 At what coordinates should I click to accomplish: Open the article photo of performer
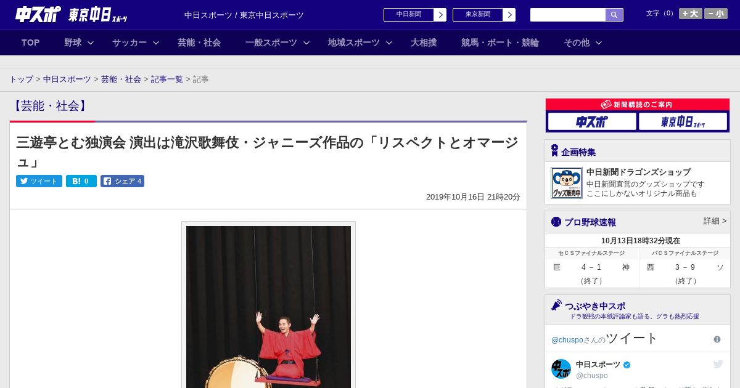click(268, 307)
